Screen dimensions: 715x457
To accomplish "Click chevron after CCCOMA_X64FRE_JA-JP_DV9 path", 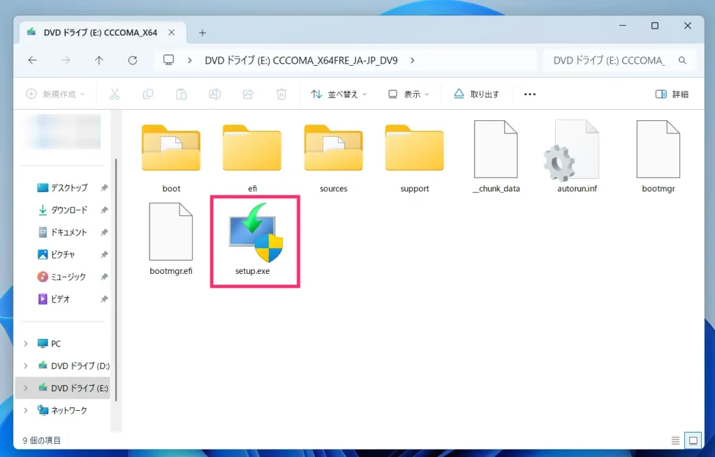I will 412,60.
